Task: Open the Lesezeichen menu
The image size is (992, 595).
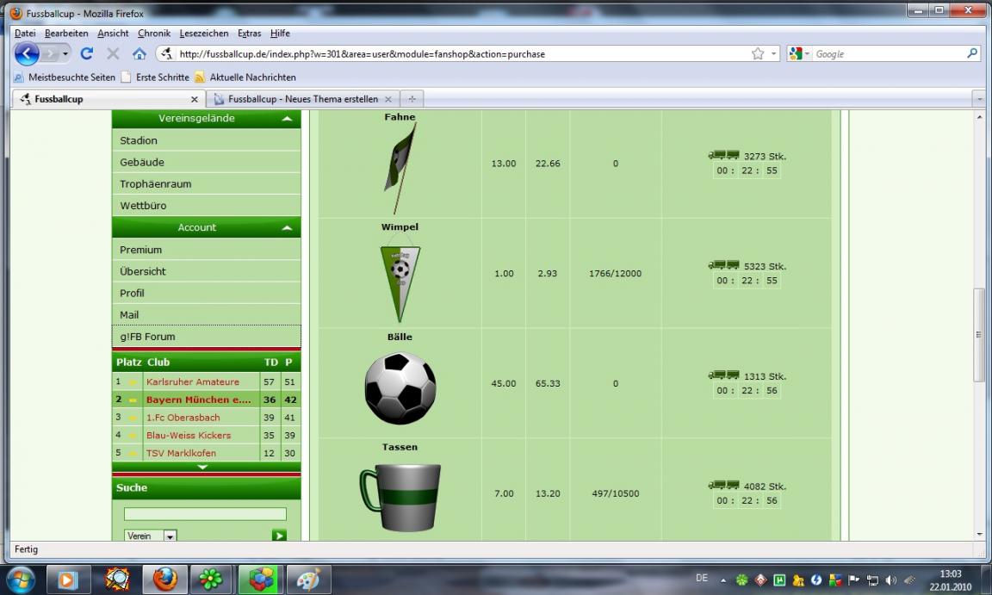Action: [204, 33]
